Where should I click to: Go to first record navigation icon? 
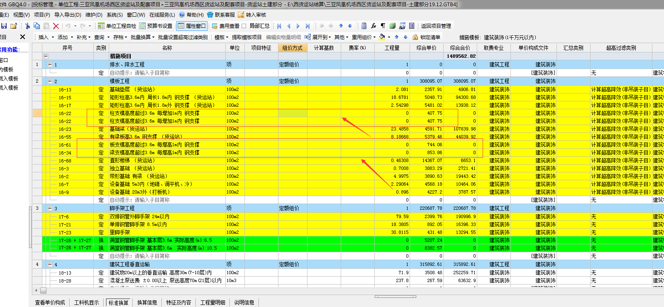(279, 26)
